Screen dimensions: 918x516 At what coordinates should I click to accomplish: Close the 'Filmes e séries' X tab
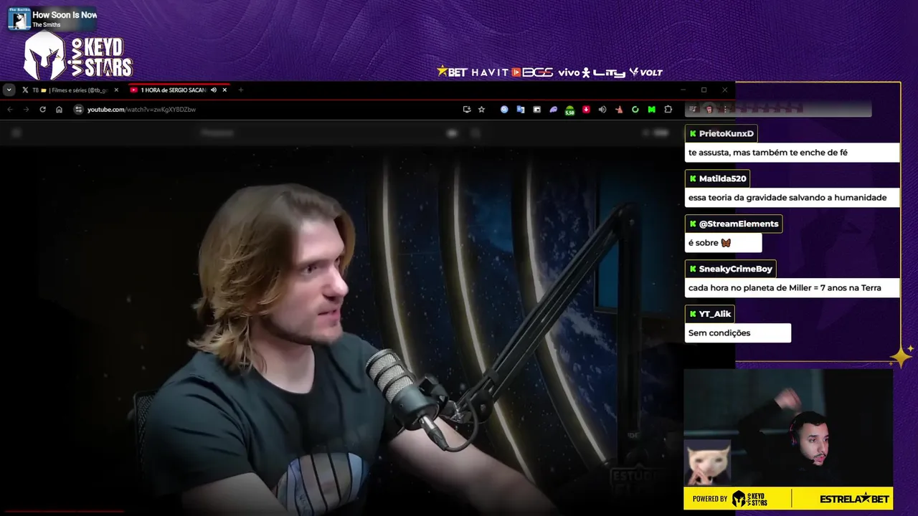point(116,90)
